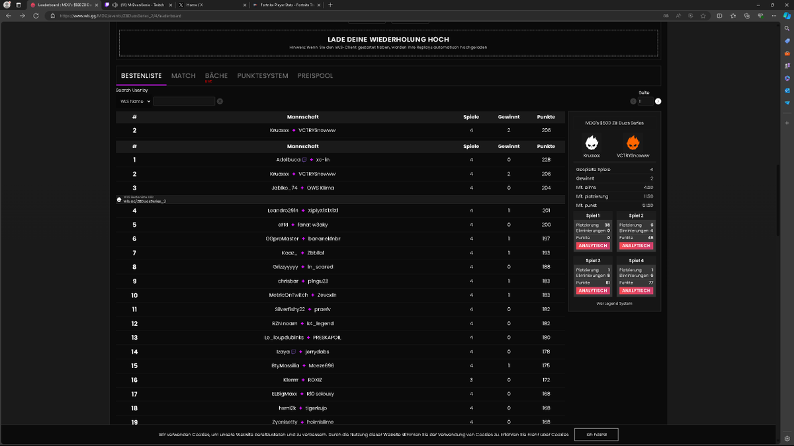
Task: Click the War Legend System footer text
Action: coord(615,303)
